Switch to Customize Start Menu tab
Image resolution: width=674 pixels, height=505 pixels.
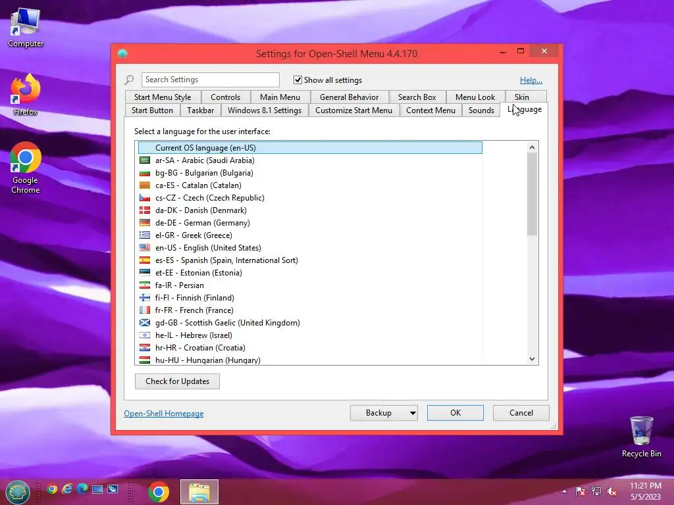point(353,110)
